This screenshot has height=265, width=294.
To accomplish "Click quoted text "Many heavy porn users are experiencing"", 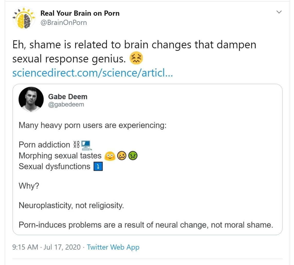I will click(x=92, y=126).
